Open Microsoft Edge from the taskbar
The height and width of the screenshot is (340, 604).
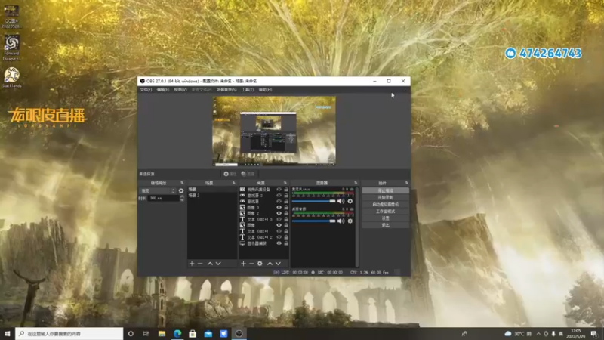click(177, 333)
